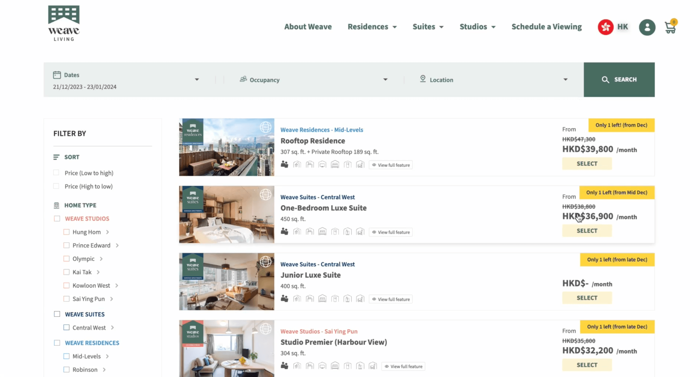
Task: Open 360 view icon on Studio Premier photo
Action: (265, 329)
